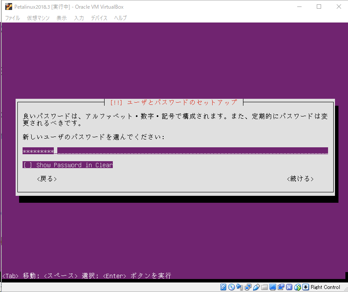Open the ファイル menu
Image resolution: width=348 pixels, height=292 pixels.
click(x=12, y=18)
